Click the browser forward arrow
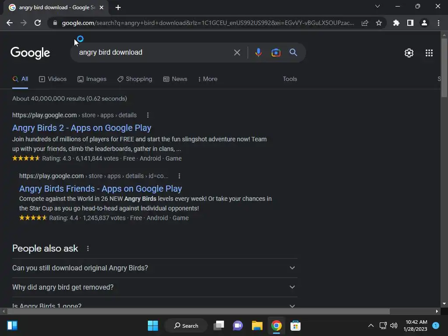Image resolution: width=448 pixels, height=336 pixels. point(24,23)
